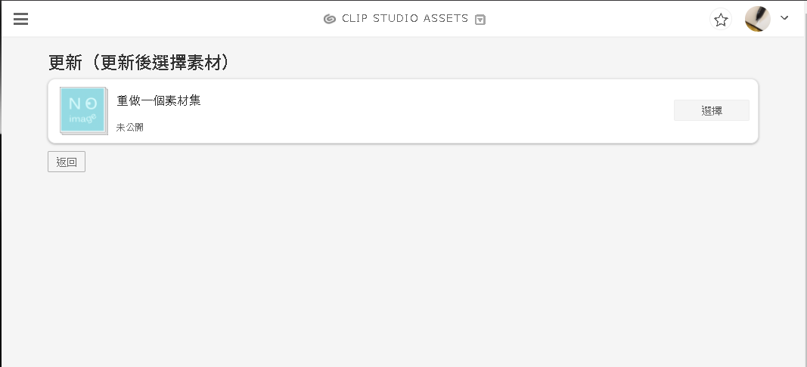The width and height of the screenshot is (807, 367).
Task: Open the NO image thumbnail
Action: coord(83,110)
